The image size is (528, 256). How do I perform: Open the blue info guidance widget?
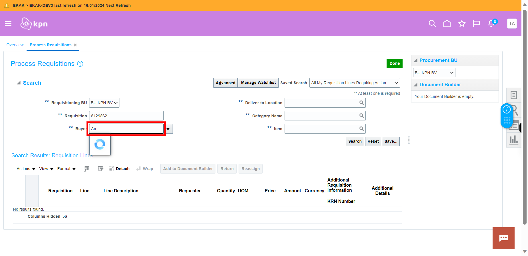point(507,115)
